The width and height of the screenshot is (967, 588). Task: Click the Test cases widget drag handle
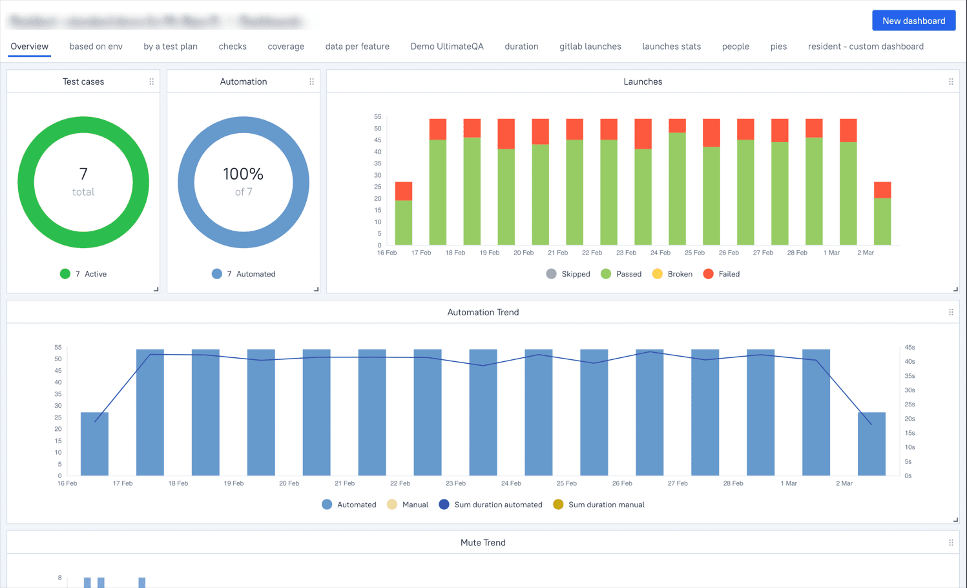tap(152, 81)
